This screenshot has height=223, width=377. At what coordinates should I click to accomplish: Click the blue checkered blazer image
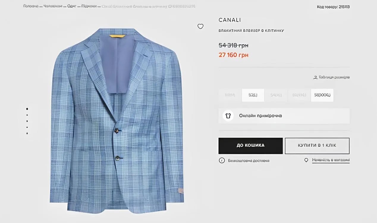click(117, 119)
